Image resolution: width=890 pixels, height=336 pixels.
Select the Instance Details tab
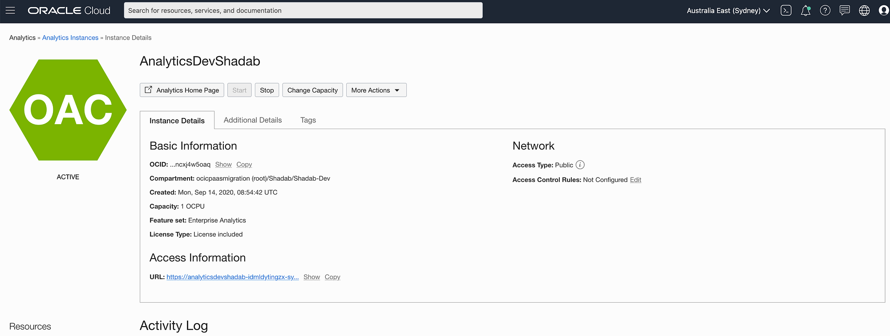[177, 121]
